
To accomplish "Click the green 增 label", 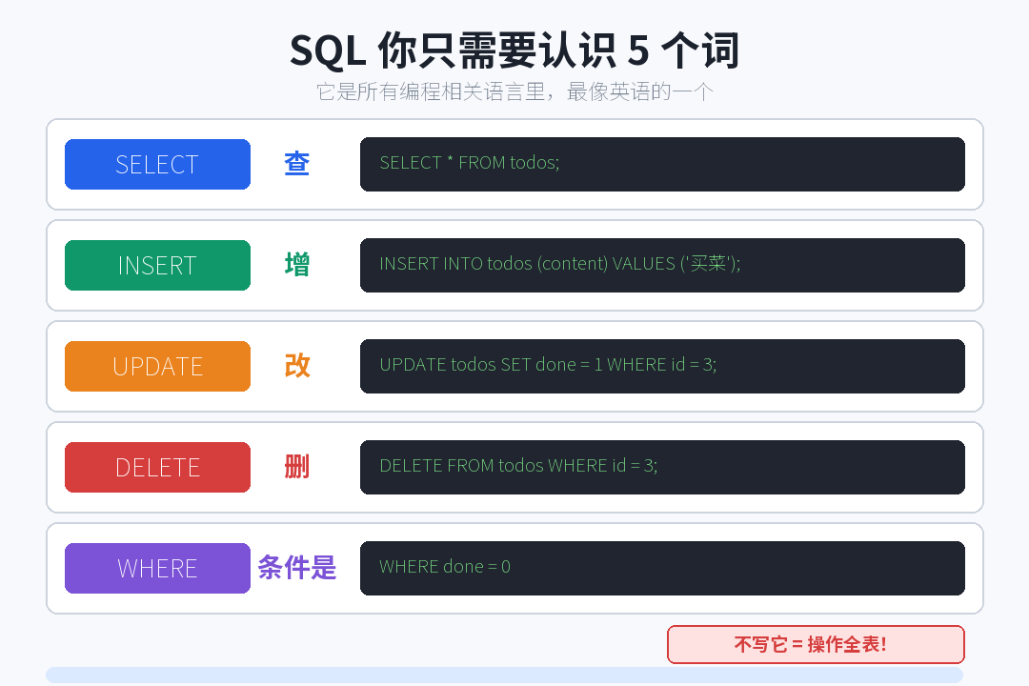I will pyautogui.click(x=296, y=265).
